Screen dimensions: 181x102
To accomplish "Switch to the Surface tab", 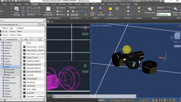I will pos(19,4).
